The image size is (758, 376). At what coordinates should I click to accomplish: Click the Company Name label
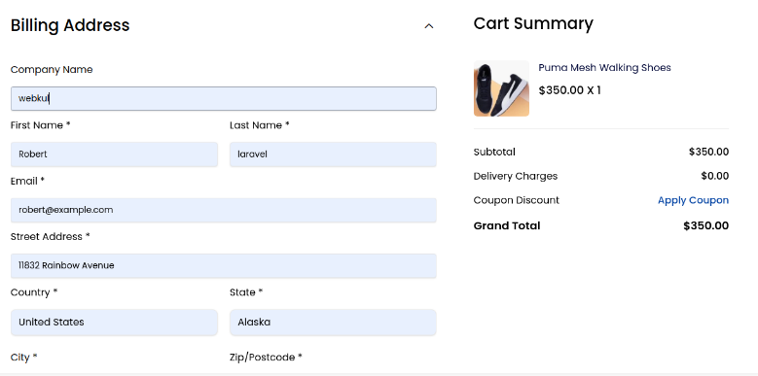tap(52, 70)
